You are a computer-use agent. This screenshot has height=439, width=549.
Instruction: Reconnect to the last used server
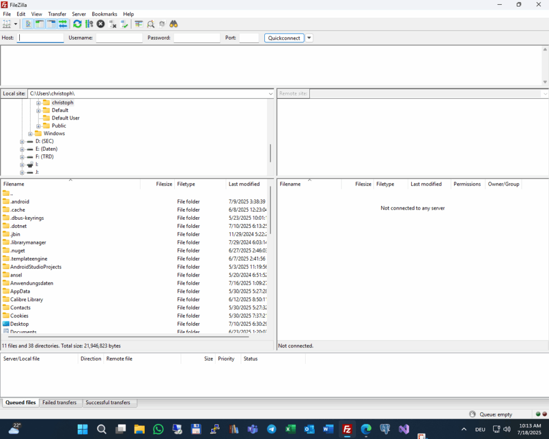[x=124, y=24]
